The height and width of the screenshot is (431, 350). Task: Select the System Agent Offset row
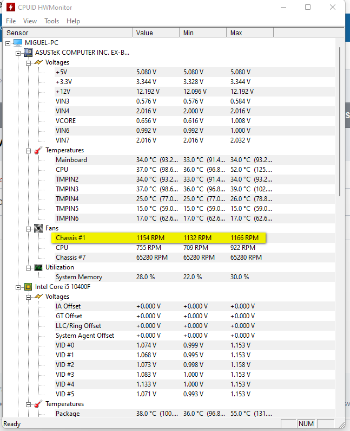tap(195, 336)
